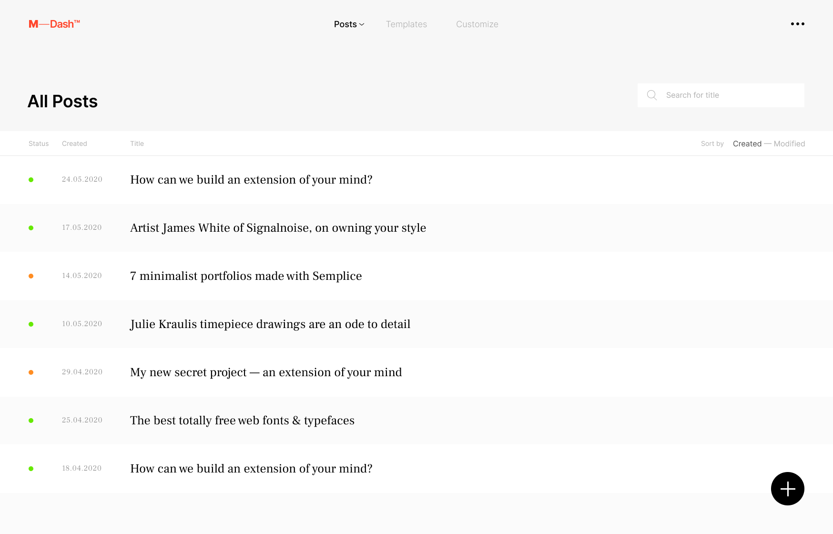Image resolution: width=833 pixels, height=534 pixels.
Task: Click the Title column header
Action: pos(137,144)
